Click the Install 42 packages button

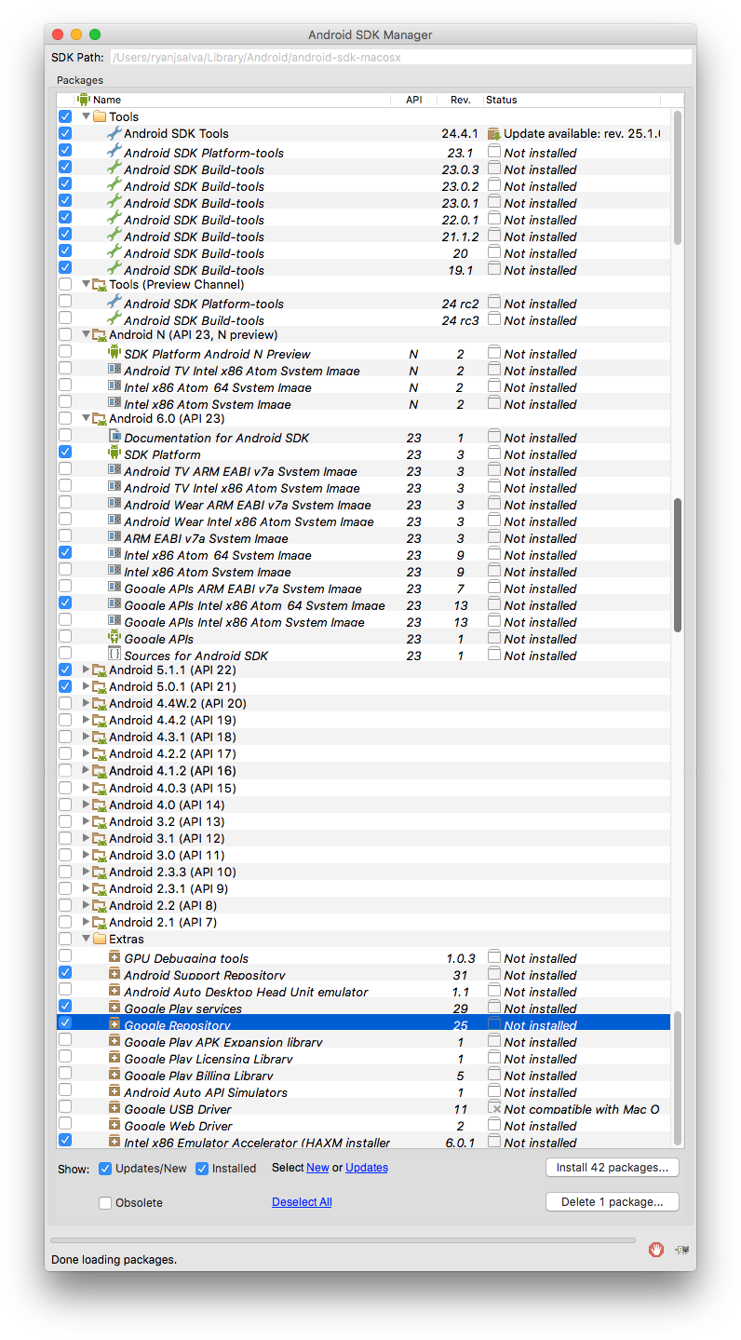[612, 1168]
